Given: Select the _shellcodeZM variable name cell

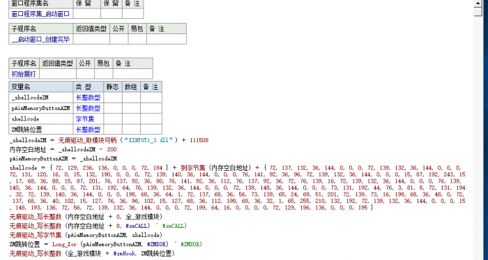Looking at the screenshot, I should [x=41, y=98].
